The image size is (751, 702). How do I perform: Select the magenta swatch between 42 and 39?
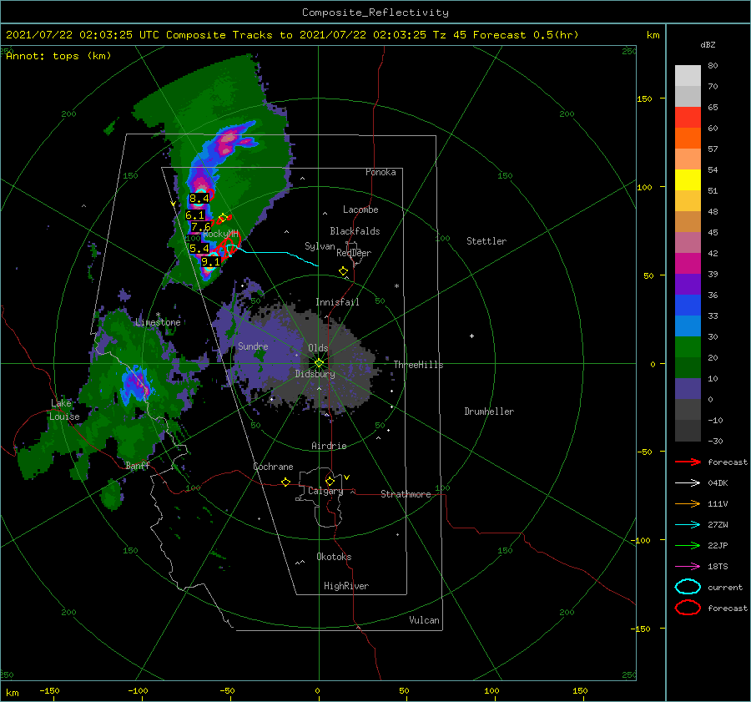[688, 264]
